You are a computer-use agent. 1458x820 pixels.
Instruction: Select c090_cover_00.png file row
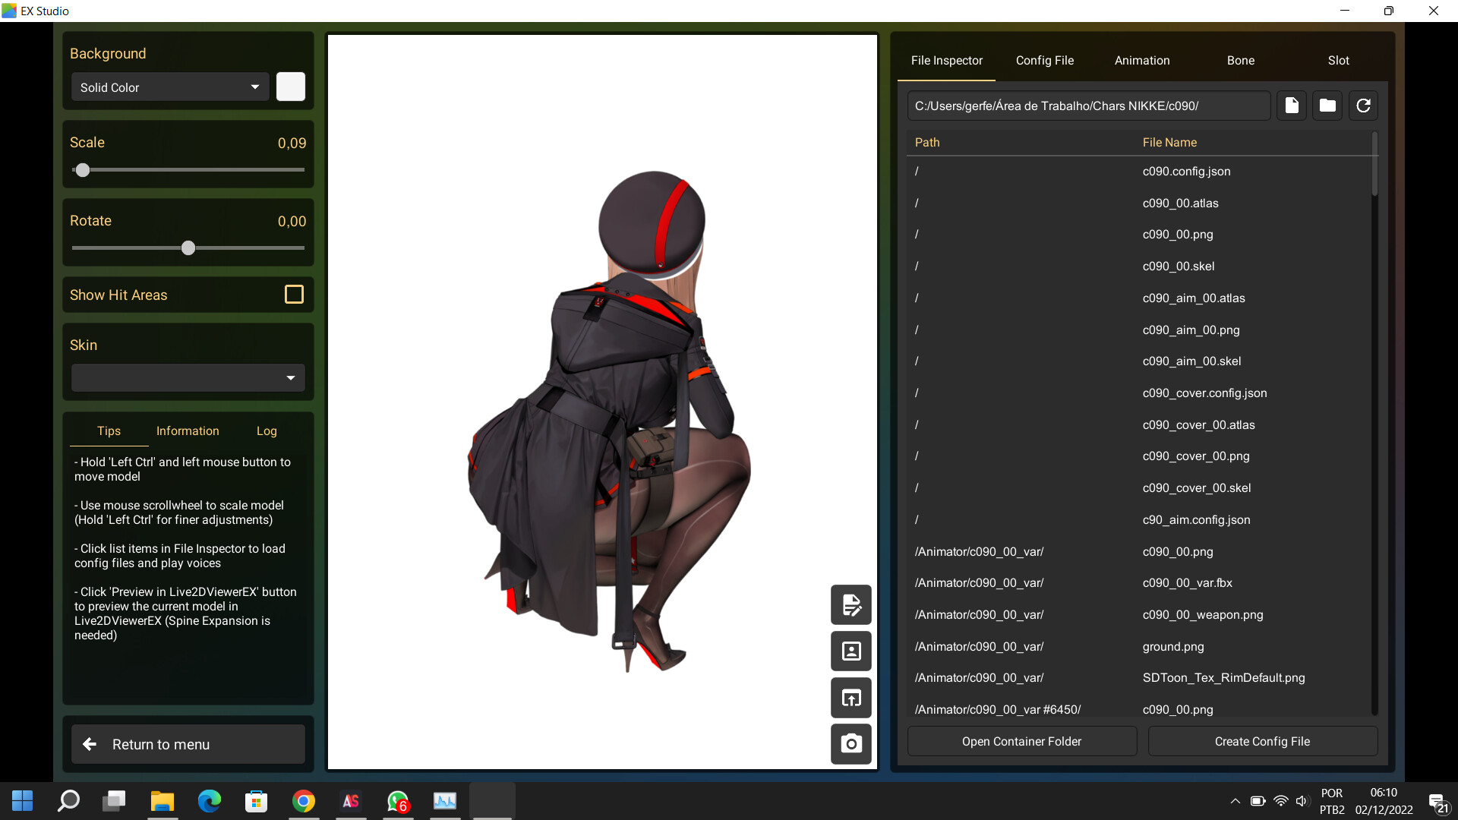pyautogui.click(x=1139, y=456)
